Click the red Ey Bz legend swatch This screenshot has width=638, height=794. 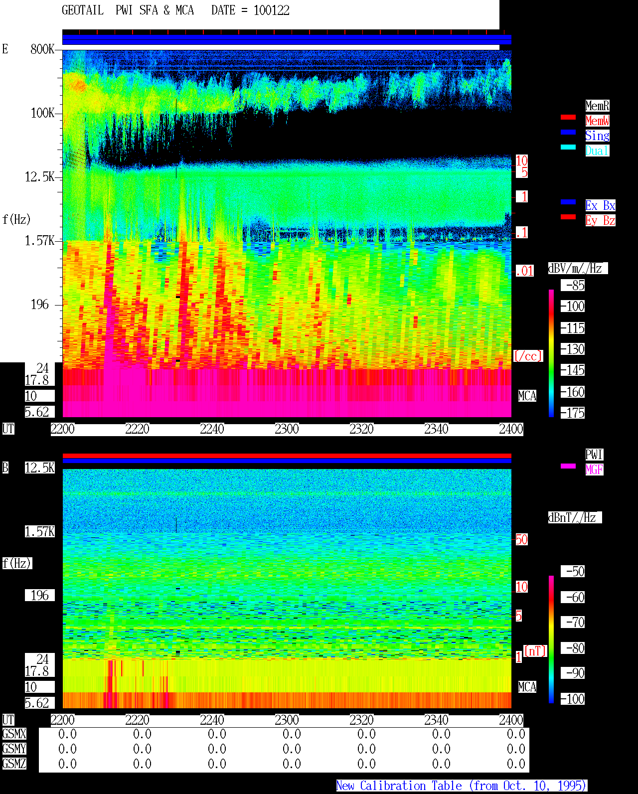pos(568,217)
